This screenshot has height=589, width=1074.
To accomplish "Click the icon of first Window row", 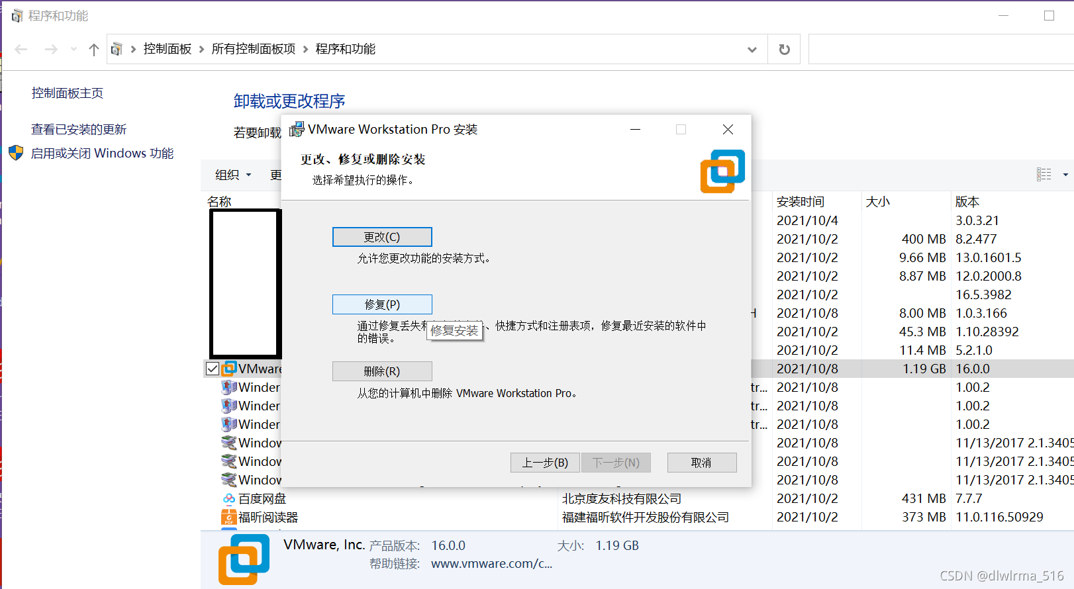I will pyautogui.click(x=229, y=443).
